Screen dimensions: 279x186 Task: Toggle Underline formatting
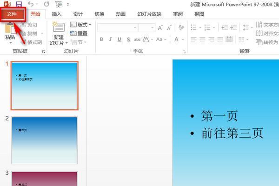point(119,40)
